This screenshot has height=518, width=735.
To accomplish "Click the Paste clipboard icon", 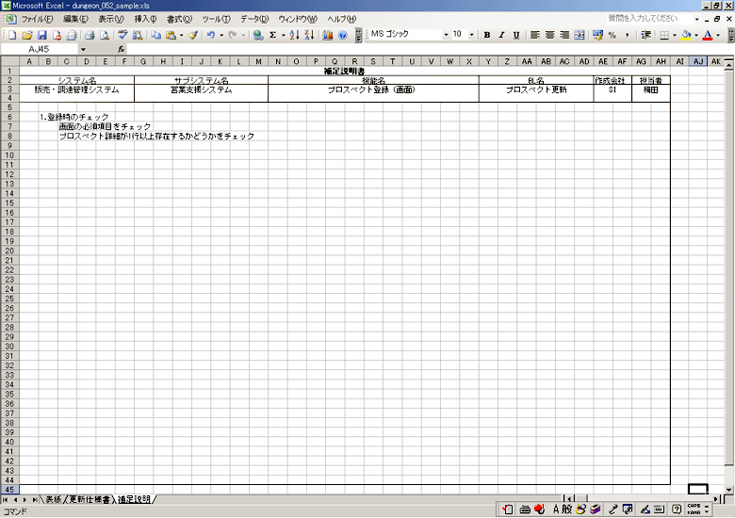I will click(171, 35).
